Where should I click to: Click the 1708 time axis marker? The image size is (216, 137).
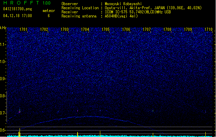pos(167,29)
